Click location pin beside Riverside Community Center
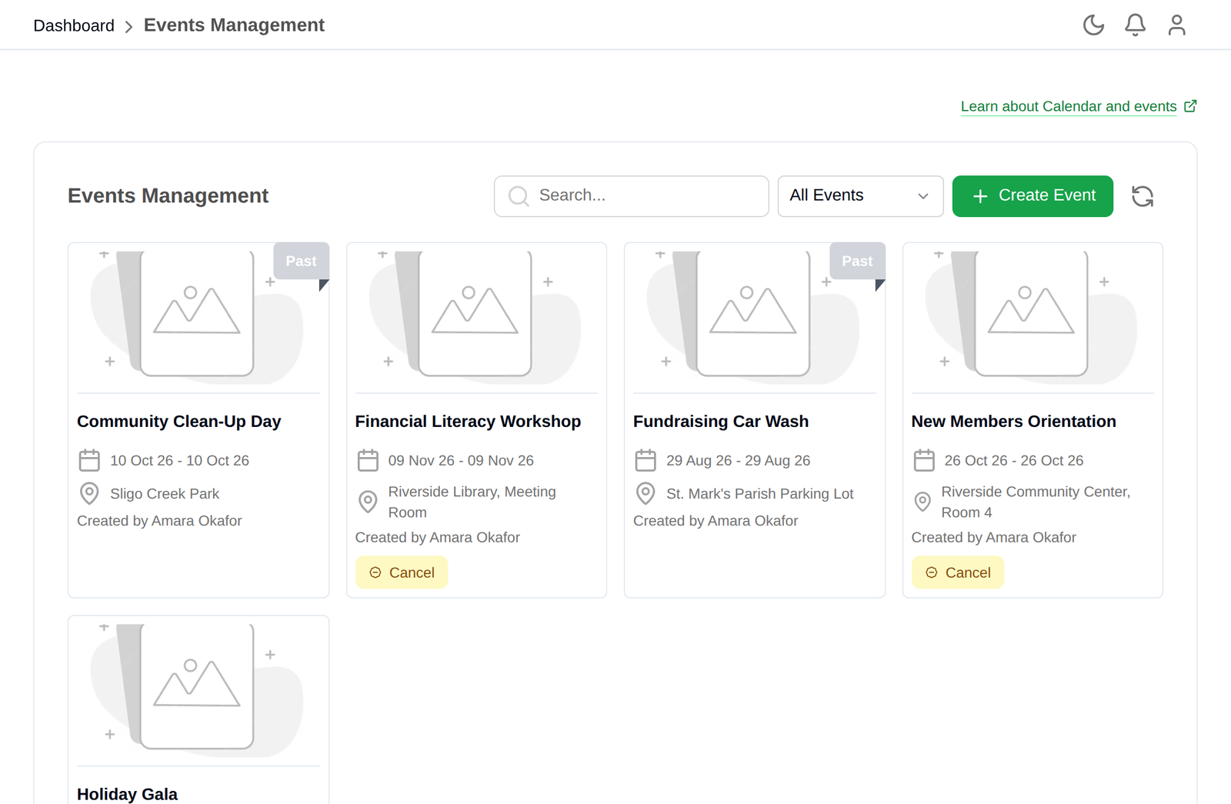The height and width of the screenshot is (804, 1231). click(x=922, y=502)
